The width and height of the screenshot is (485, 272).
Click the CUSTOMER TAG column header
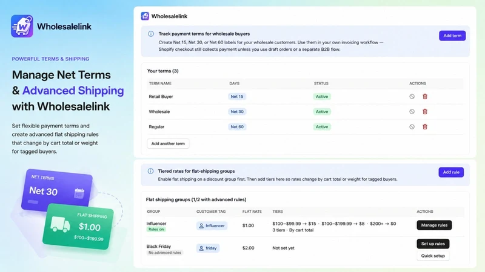(211, 212)
